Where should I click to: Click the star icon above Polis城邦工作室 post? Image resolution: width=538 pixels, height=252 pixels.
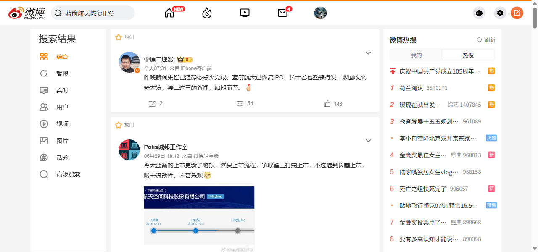point(119,125)
